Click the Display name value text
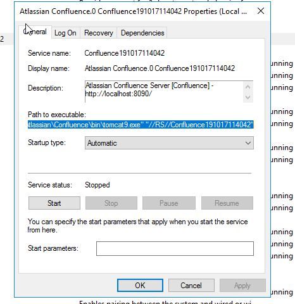This screenshot has width=295, height=304. [160, 68]
